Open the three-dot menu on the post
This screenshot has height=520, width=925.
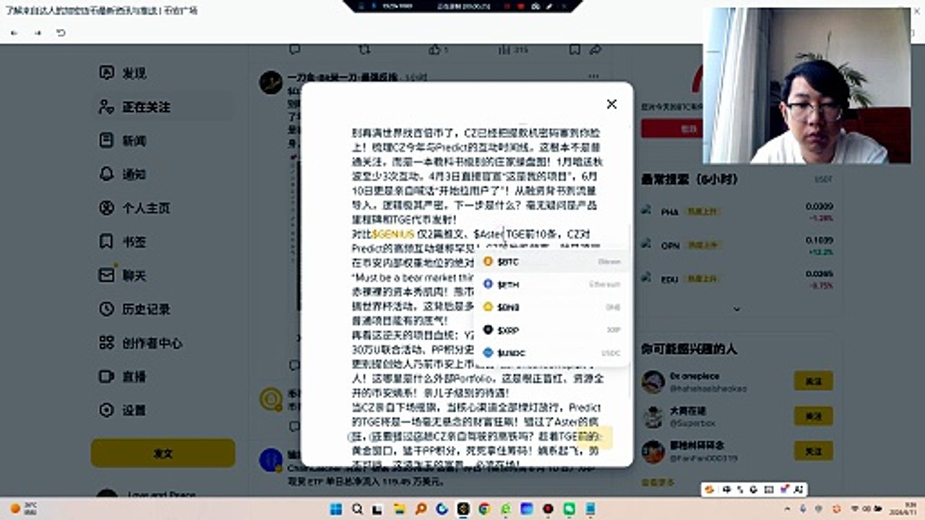(x=593, y=77)
